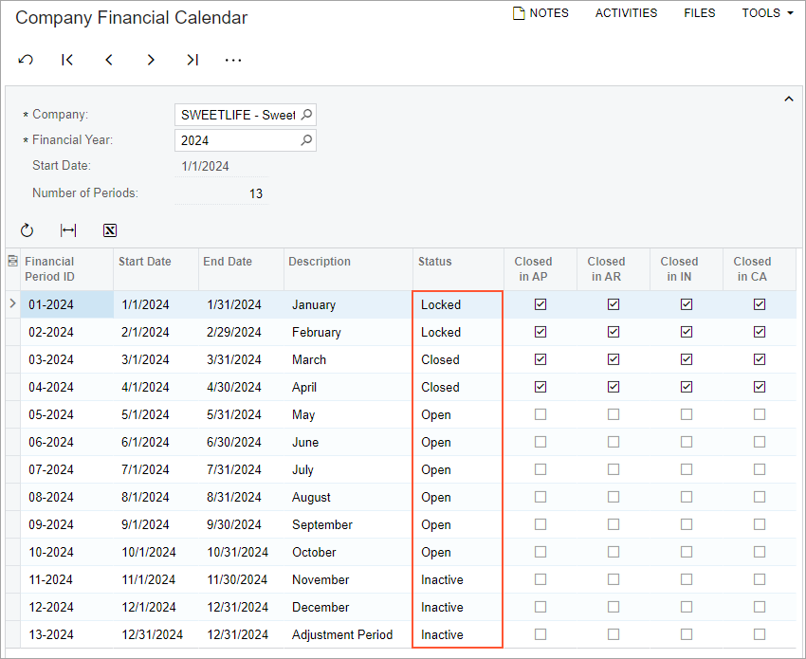Open the Tools dropdown menu
The height and width of the screenshot is (659, 806).
(767, 13)
